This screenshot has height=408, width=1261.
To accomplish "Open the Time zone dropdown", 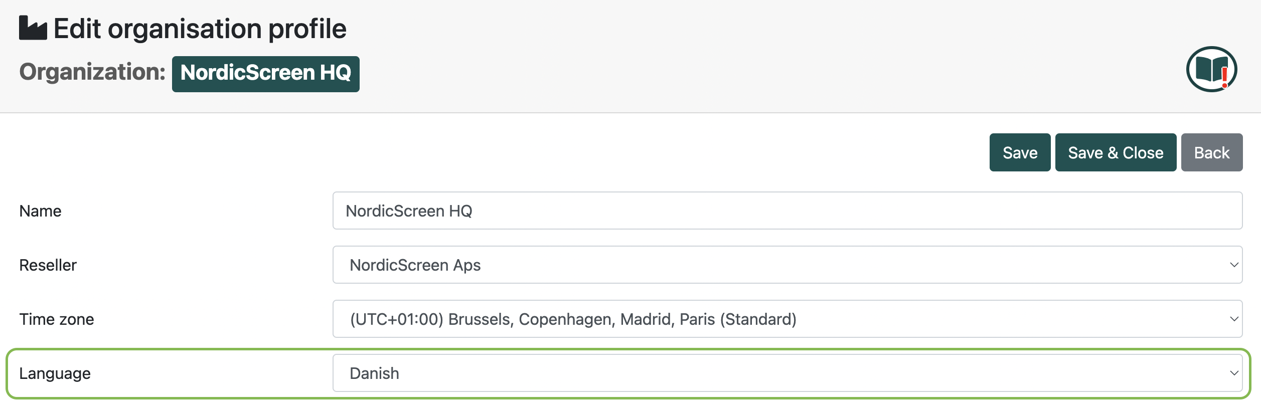I will [787, 319].
